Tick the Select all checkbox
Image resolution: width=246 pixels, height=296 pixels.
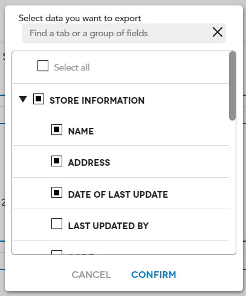tap(43, 66)
